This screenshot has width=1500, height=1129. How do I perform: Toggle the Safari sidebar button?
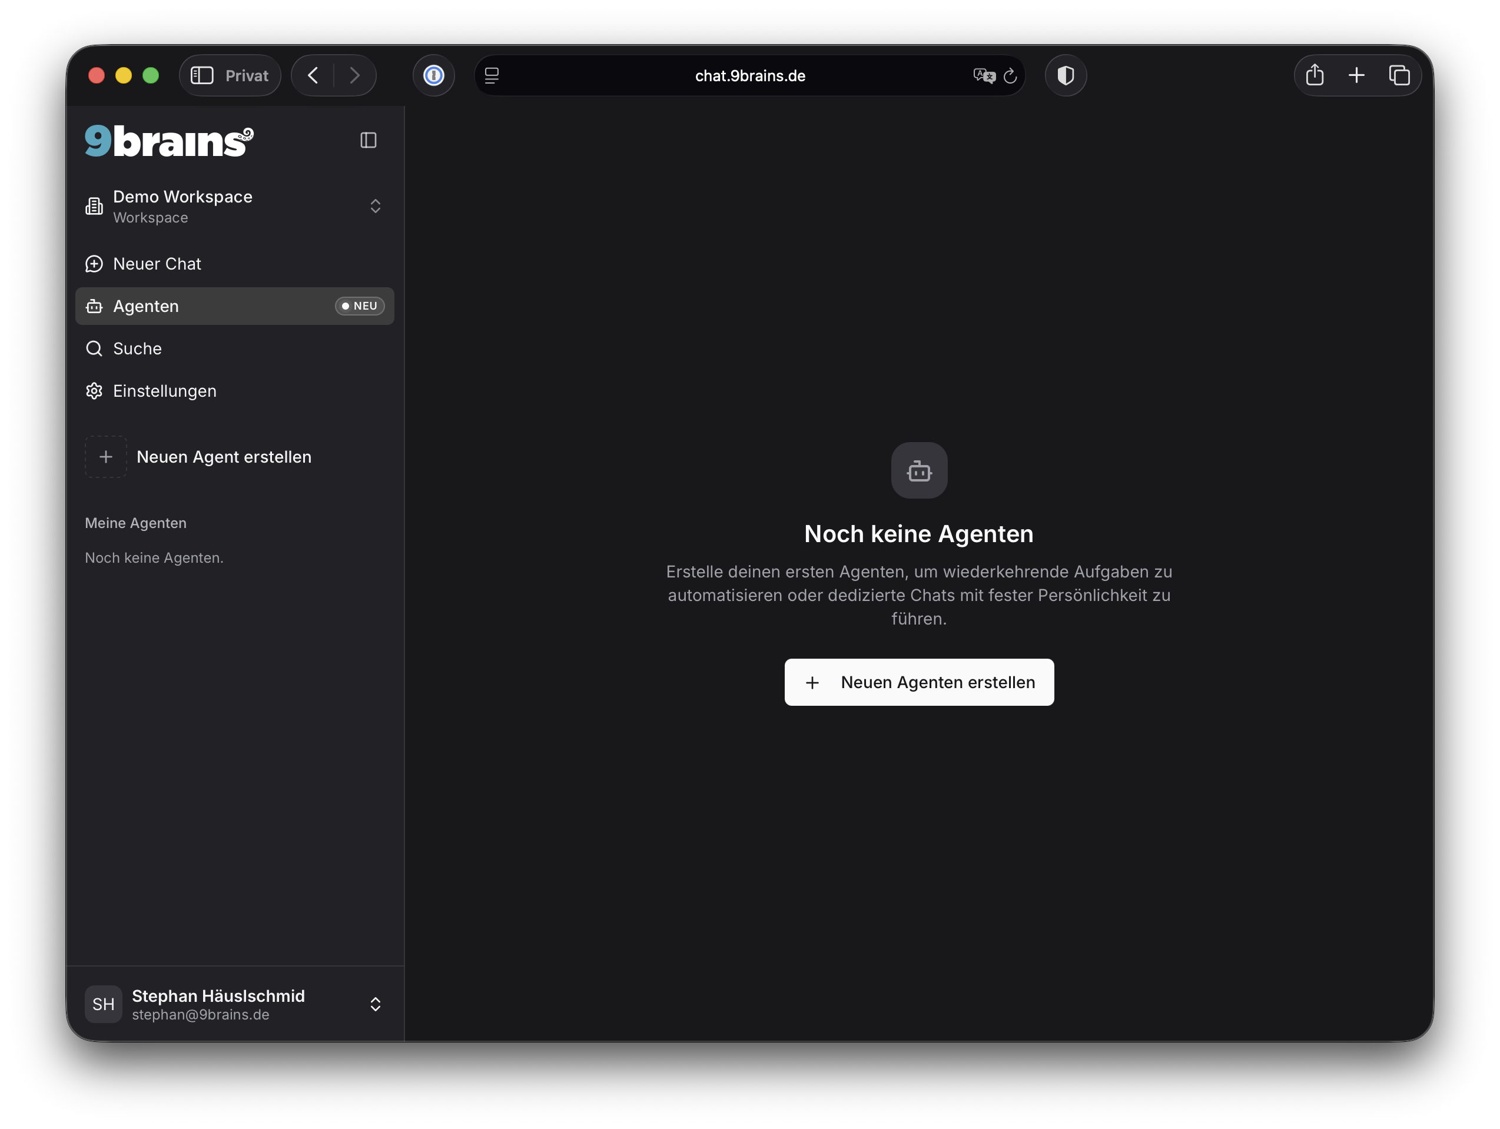(202, 75)
